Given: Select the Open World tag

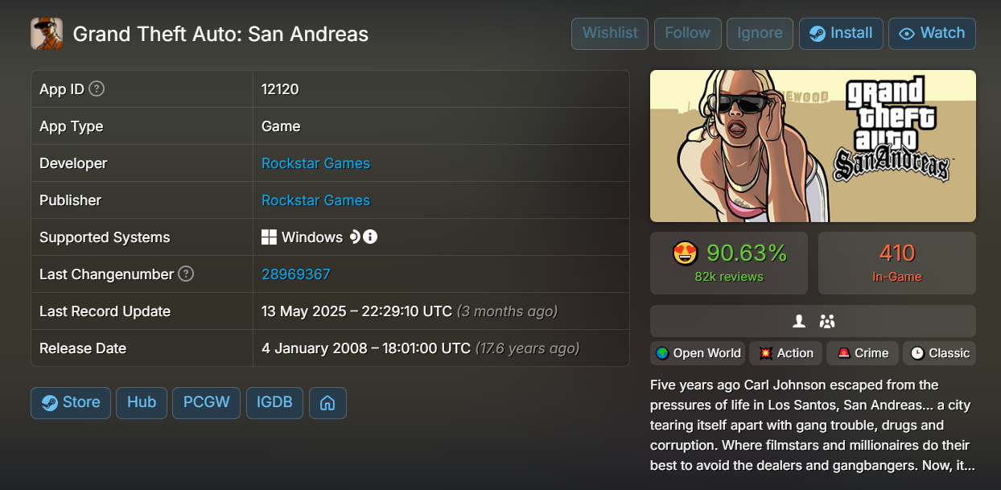Looking at the screenshot, I should tap(698, 353).
